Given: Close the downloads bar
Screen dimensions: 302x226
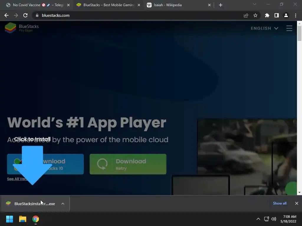Looking at the screenshot, I should (297, 203).
